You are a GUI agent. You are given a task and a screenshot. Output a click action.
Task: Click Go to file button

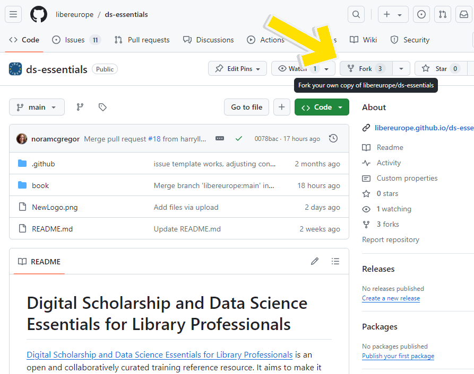click(x=246, y=107)
